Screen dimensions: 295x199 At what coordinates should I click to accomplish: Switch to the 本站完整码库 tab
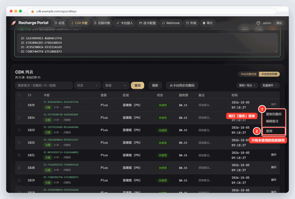click(x=249, y=74)
